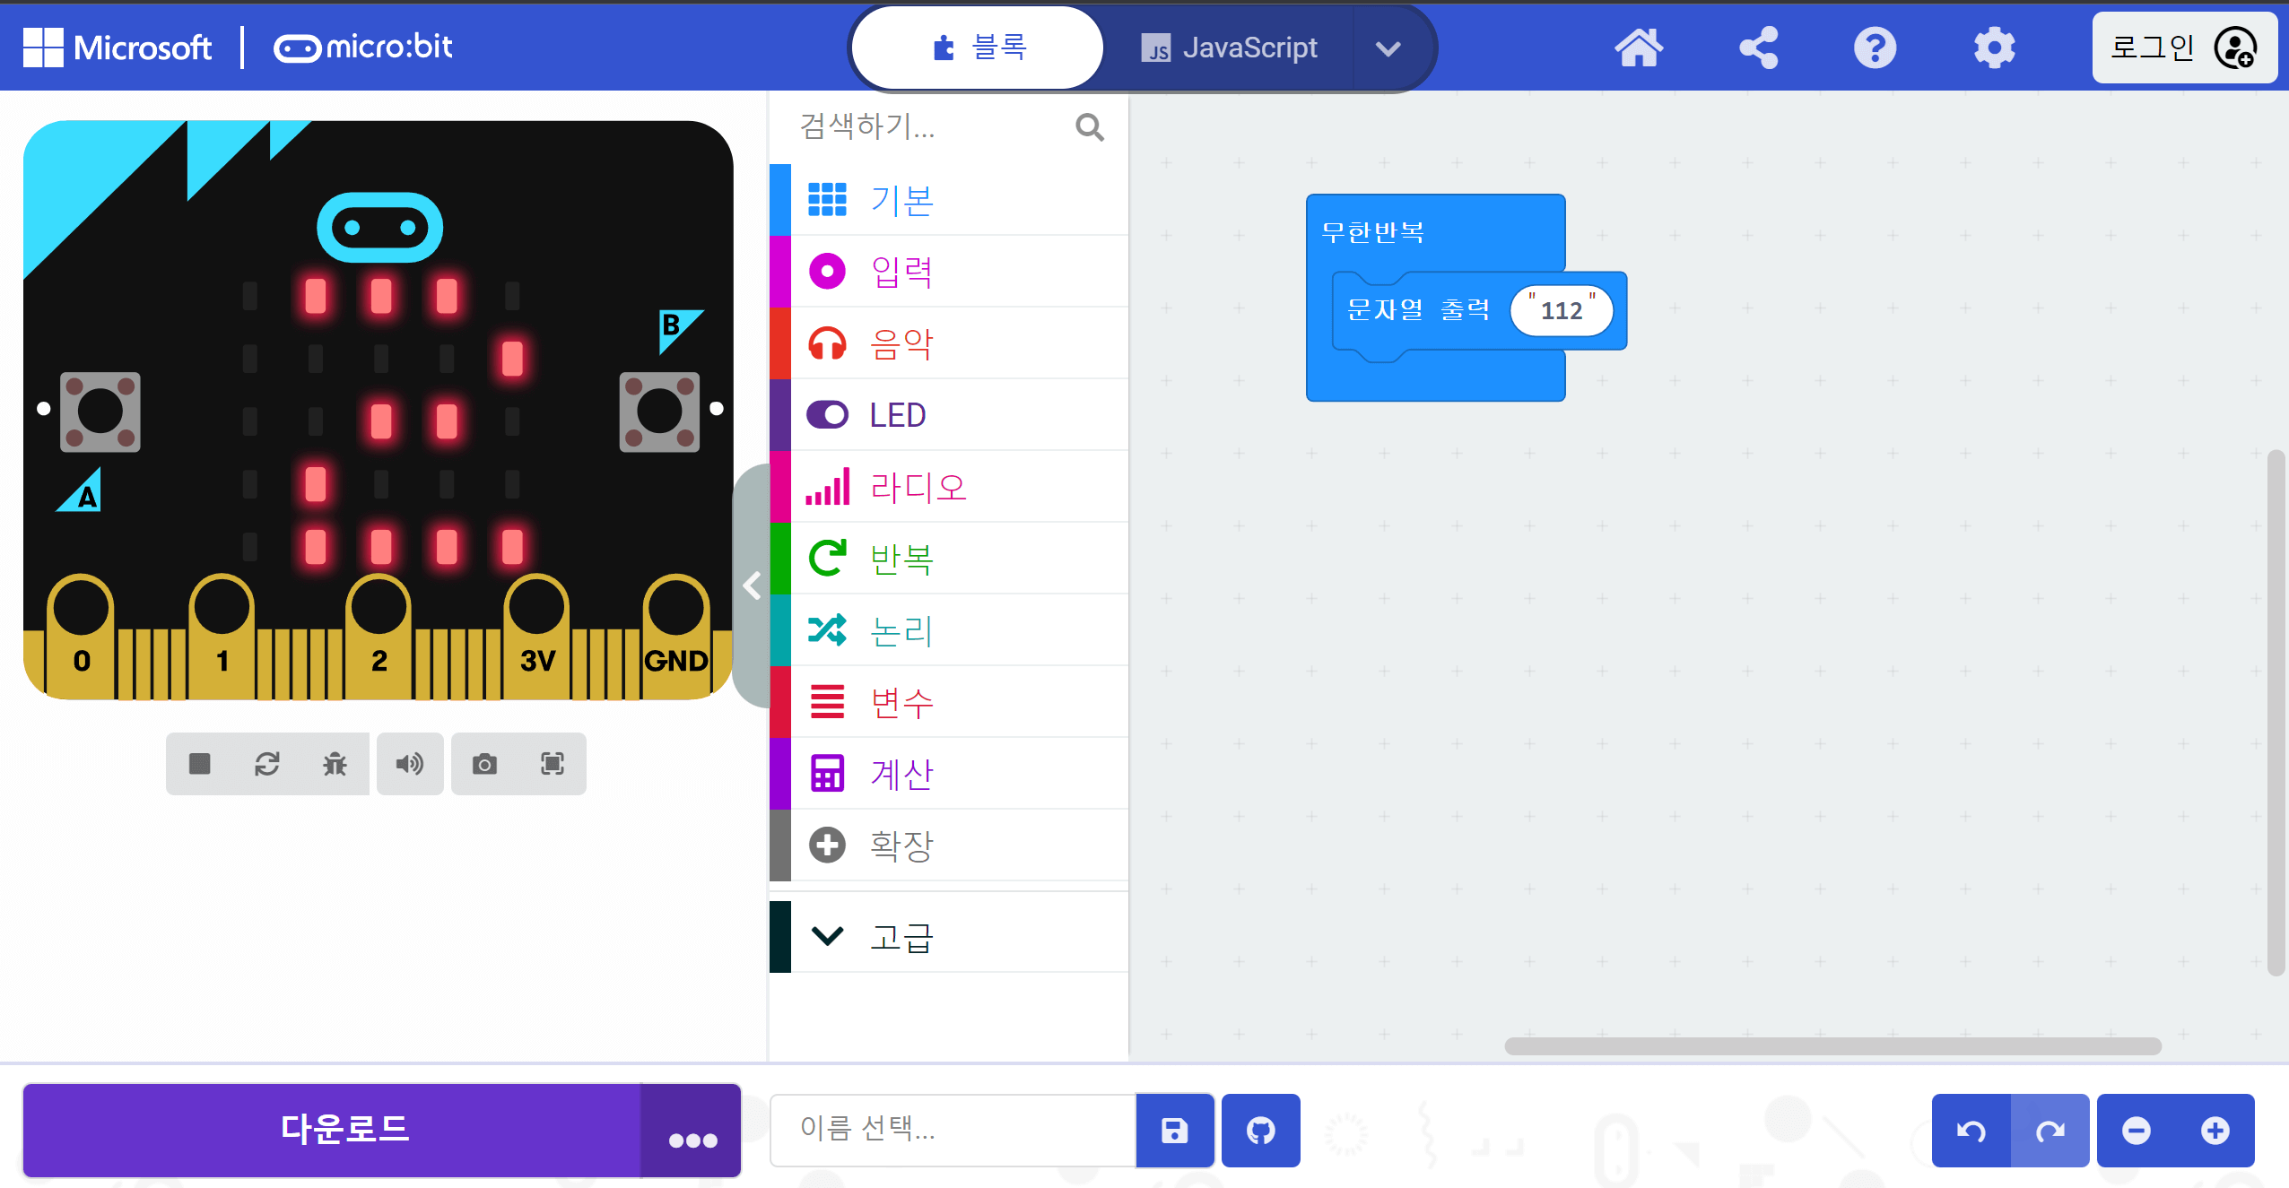Screen dimensions: 2289x1188
Task: Open the settings gear menu
Action: pyautogui.click(x=1994, y=48)
